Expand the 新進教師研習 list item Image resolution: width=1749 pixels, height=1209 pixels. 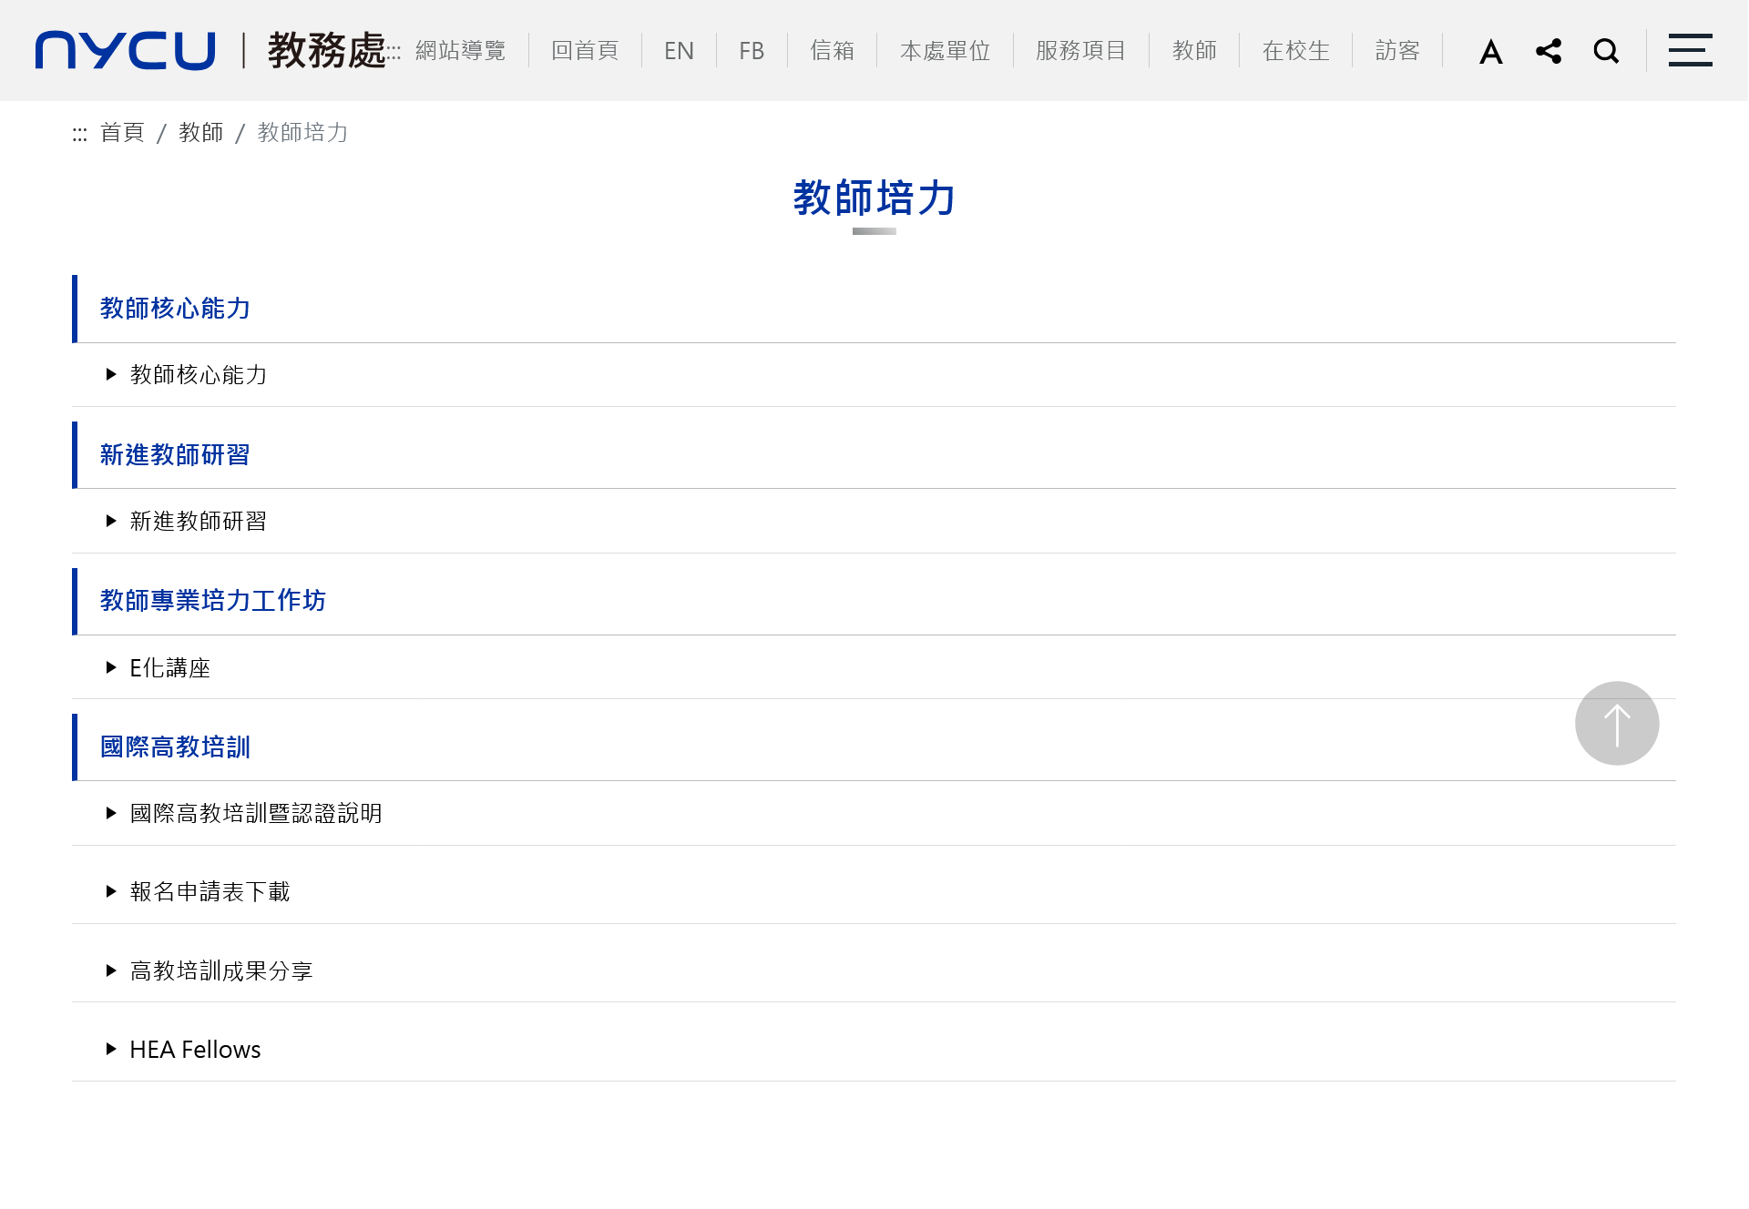198,522
